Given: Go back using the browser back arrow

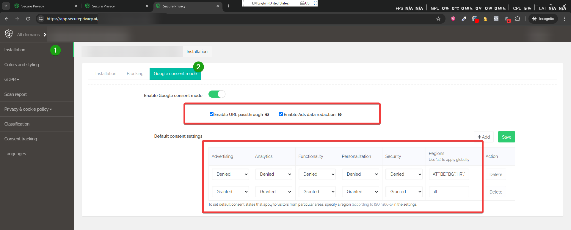Looking at the screenshot, I should click(7, 19).
